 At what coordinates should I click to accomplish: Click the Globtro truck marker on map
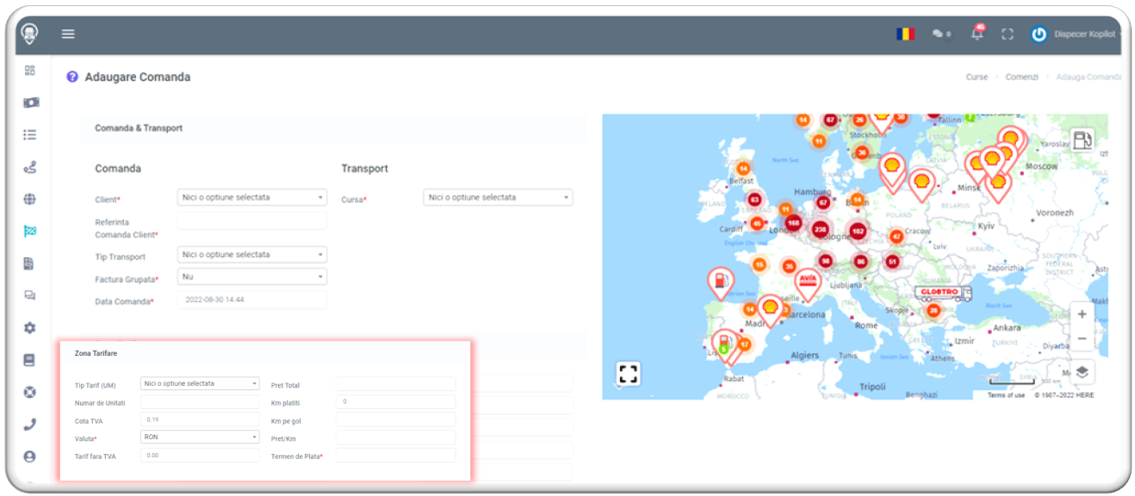click(942, 293)
